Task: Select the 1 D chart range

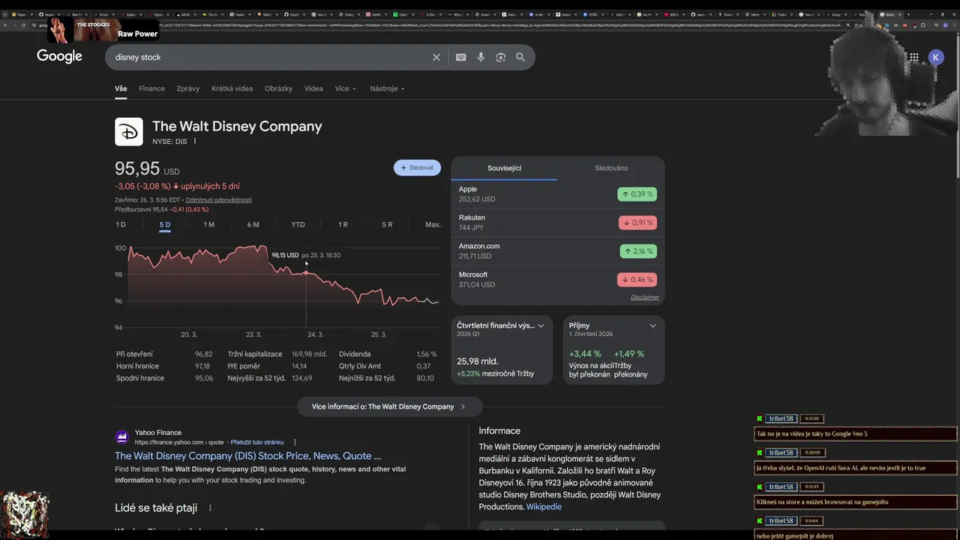Action: 121,224
